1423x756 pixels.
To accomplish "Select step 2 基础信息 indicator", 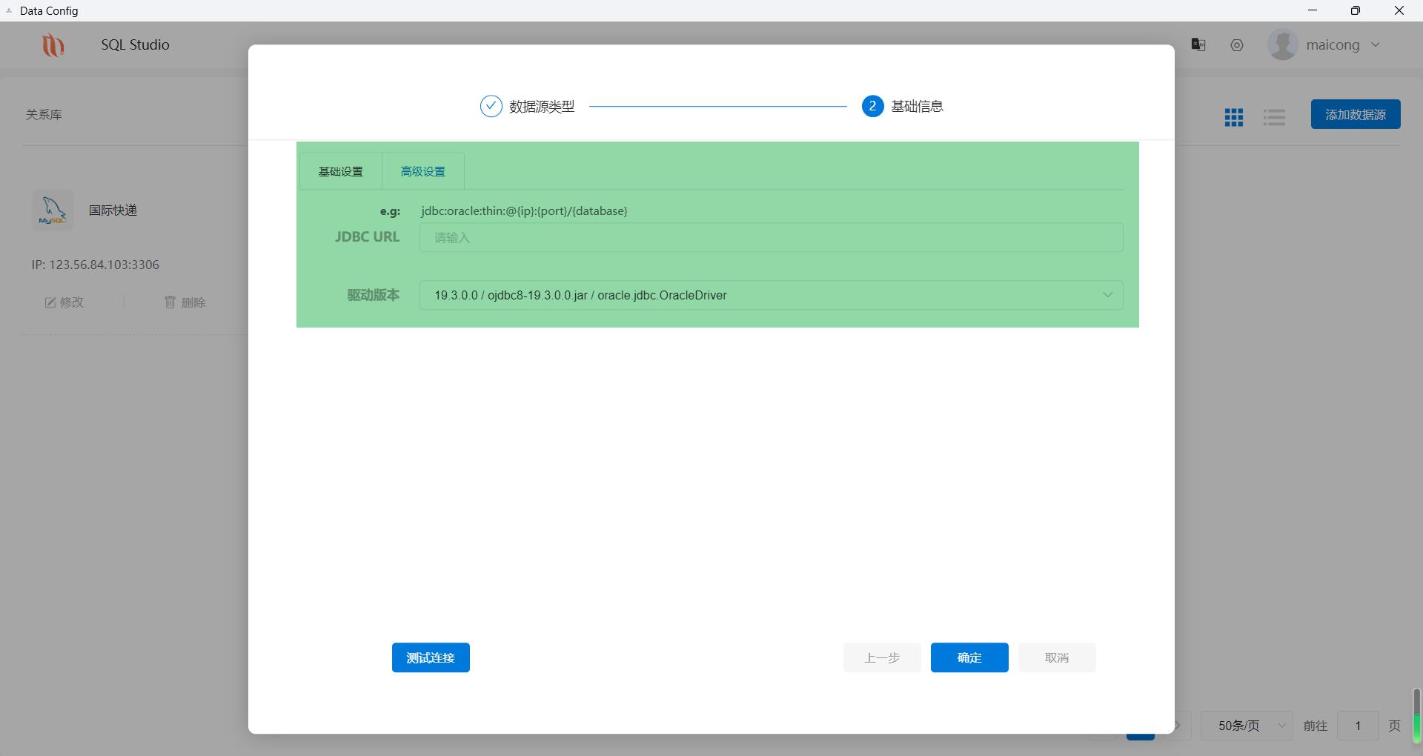I will 872,106.
